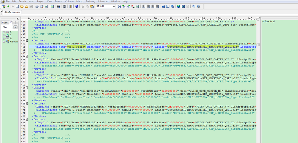Create a new blank file
298x143 pixels.
click(17, 7)
